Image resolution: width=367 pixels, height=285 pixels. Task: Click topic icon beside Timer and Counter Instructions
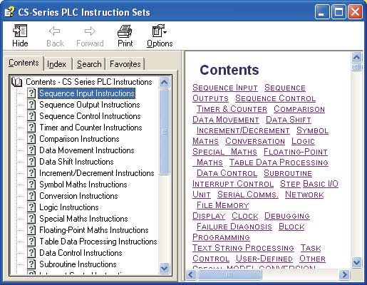click(31, 128)
